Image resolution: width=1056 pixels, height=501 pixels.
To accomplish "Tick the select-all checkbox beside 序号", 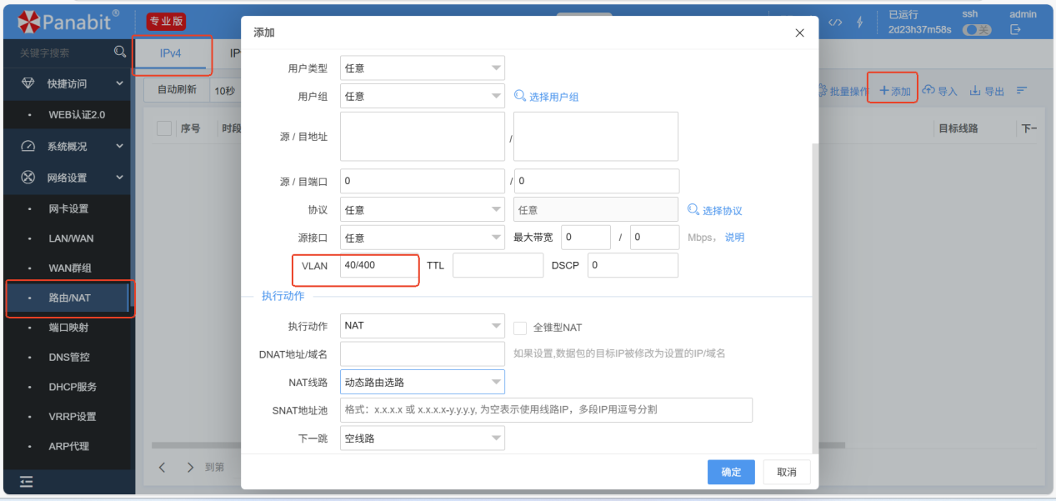I will [x=164, y=128].
